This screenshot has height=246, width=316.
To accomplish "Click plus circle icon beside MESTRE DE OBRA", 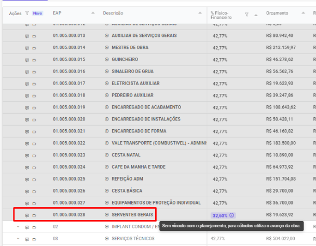I will tap(107, 48).
